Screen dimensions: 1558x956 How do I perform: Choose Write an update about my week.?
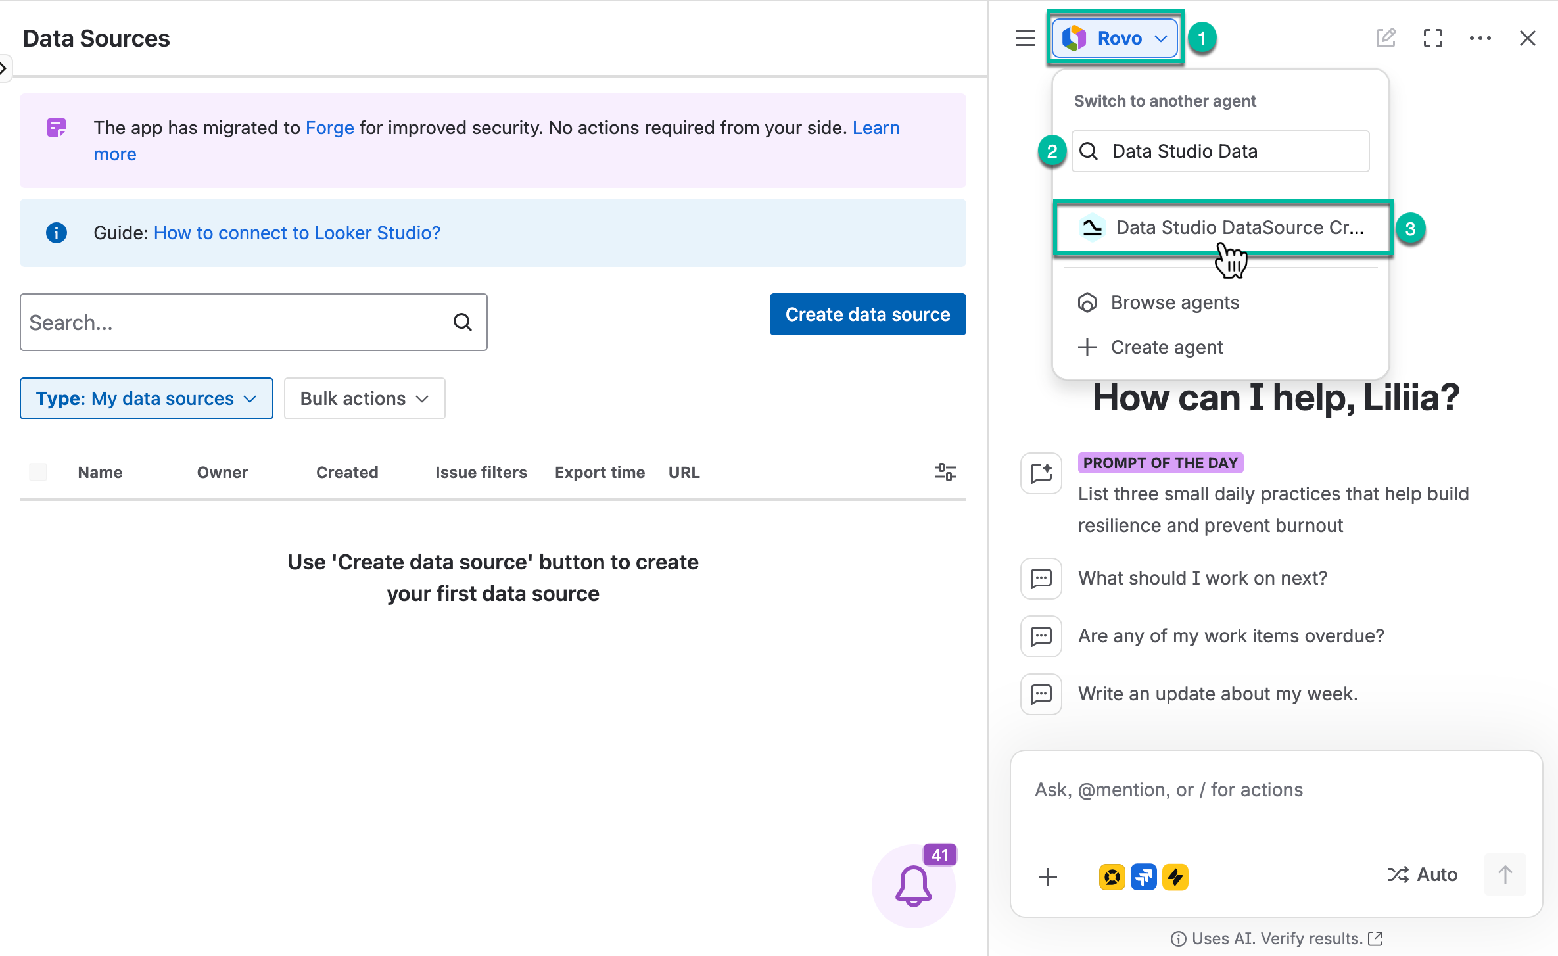(1217, 694)
